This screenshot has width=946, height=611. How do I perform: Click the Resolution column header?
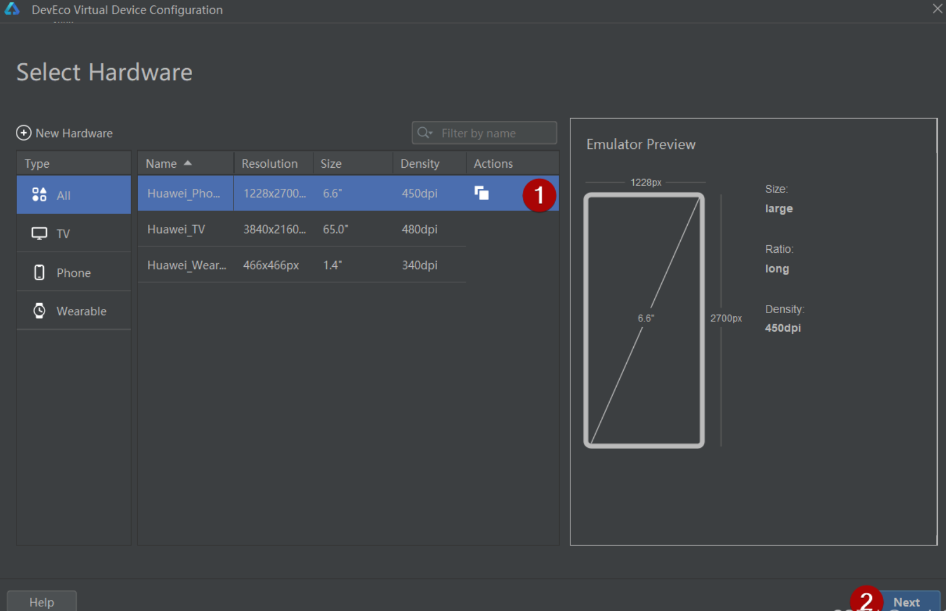[x=273, y=164]
